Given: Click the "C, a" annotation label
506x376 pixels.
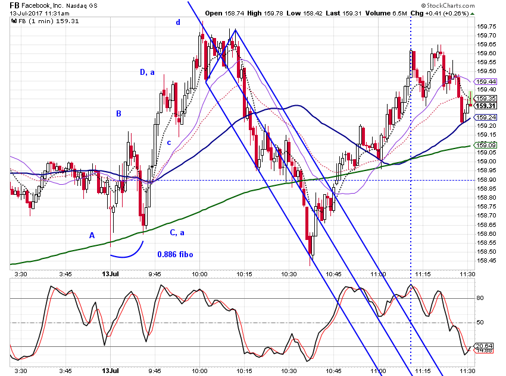Looking at the screenshot, I should [177, 232].
